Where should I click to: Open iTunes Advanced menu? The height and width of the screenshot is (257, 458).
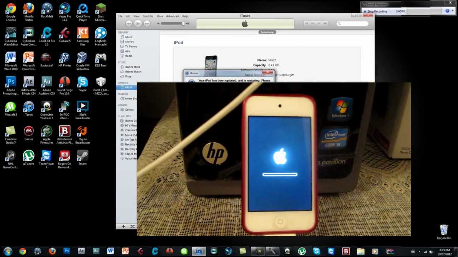point(172,16)
